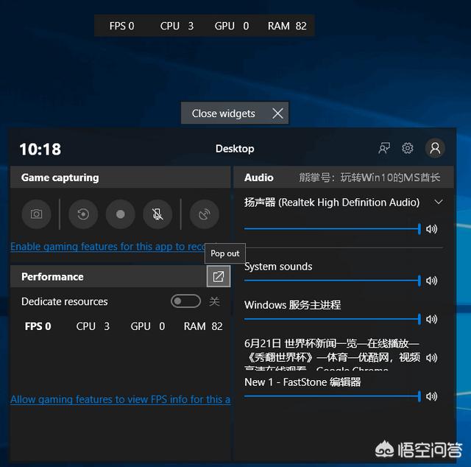Image resolution: width=471 pixels, height=467 pixels.
Task: Adjust Windows 服务主进程 volume slider
Action: 333,319
